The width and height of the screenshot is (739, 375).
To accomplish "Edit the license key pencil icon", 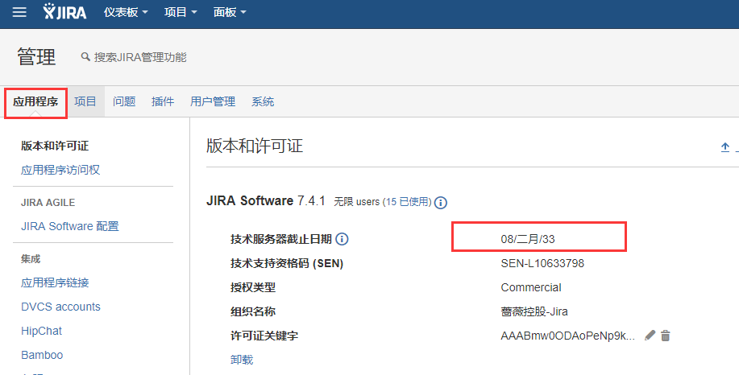I will point(650,336).
